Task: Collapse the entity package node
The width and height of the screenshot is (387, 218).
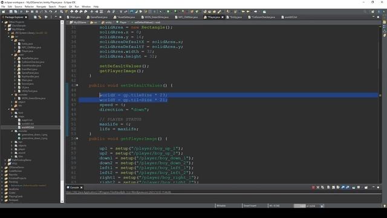Action: click(x=12, y=40)
